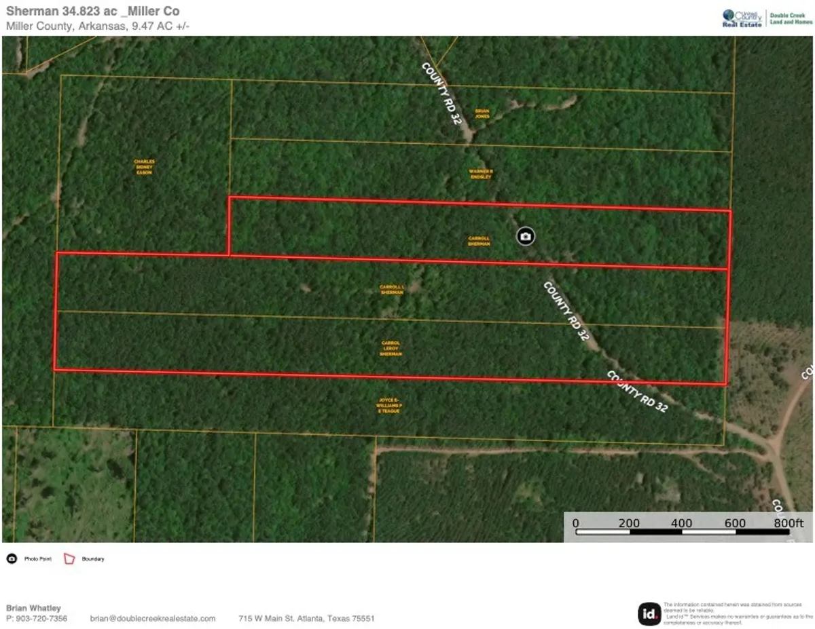The width and height of the screenshot is (815, 629).
Task: Select the Carrol Leroy Sherman parcel label
Action: [391, 349]
